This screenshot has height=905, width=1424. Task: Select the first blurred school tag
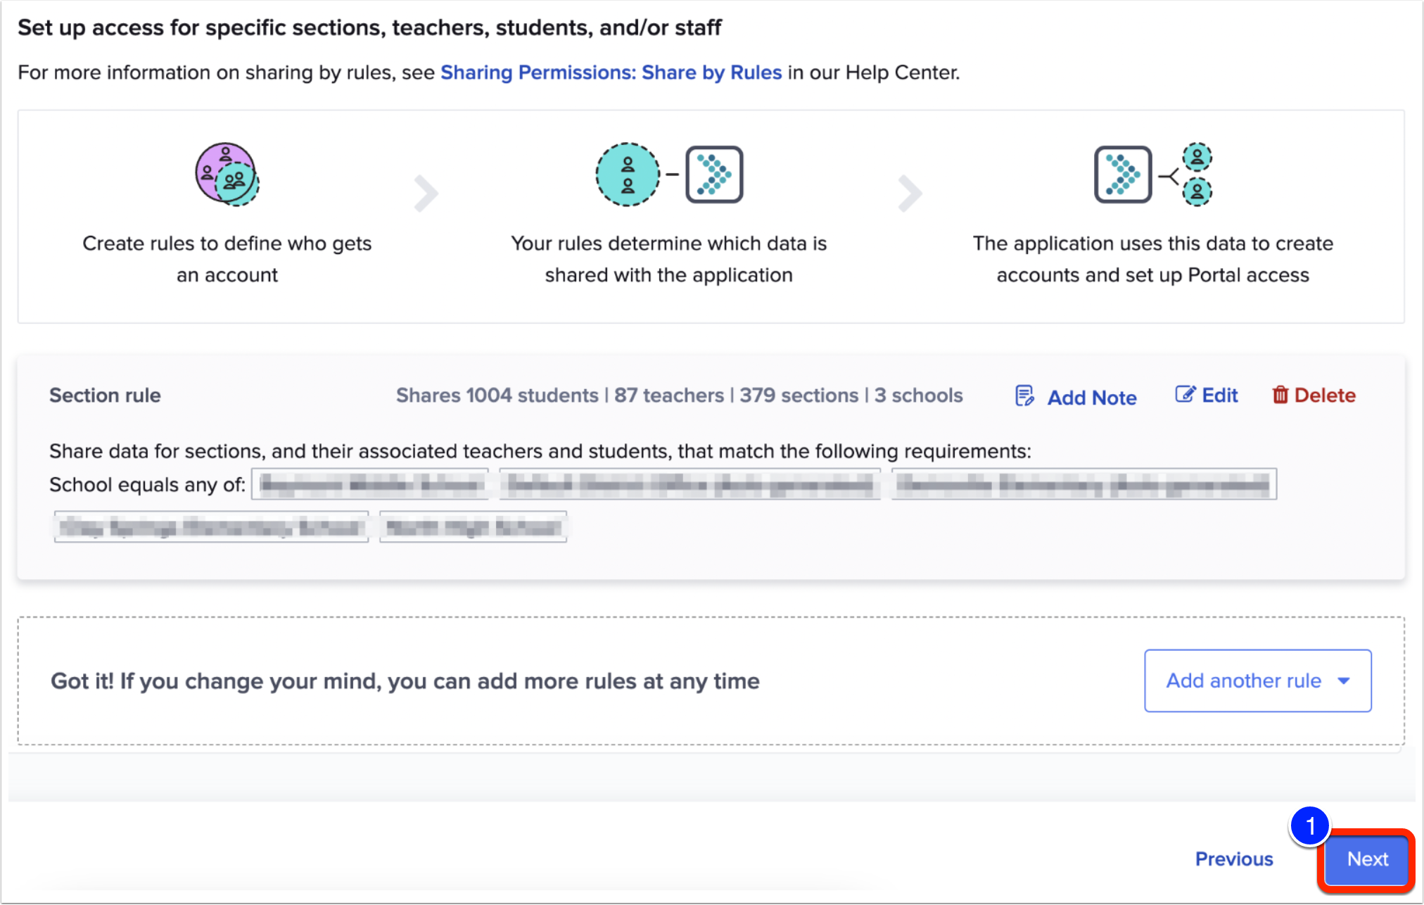370,484
